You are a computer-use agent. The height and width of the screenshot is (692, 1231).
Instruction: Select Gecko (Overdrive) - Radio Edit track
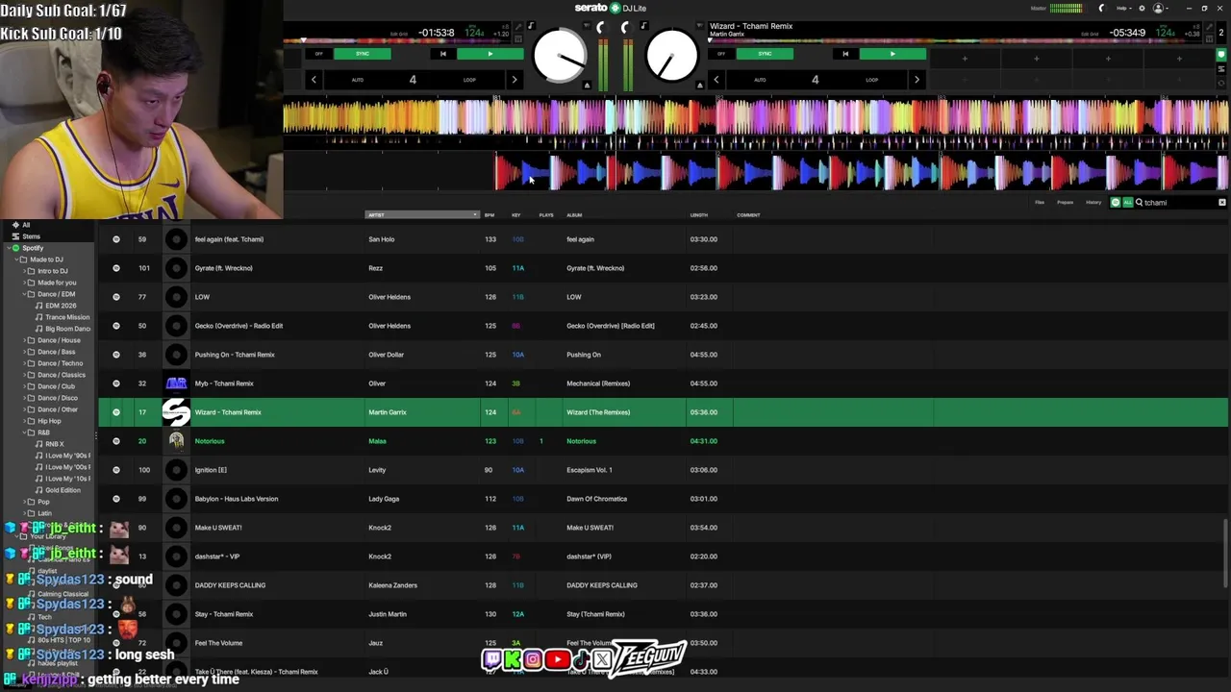coord(664,326)
